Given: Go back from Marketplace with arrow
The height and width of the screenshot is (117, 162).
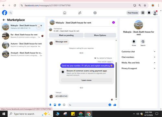Looking at the screenshot, I should (x=4, y=20).
